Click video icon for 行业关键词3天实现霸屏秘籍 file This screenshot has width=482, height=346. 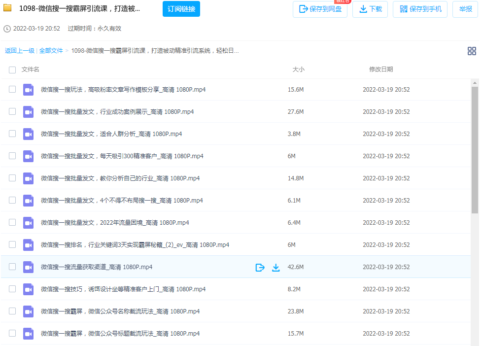click(x=28, y=245)
